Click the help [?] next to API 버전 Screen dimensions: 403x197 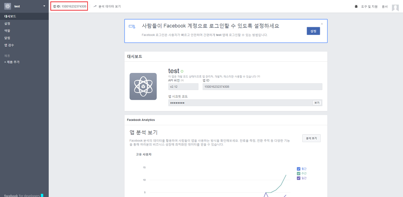pos(182,81)
